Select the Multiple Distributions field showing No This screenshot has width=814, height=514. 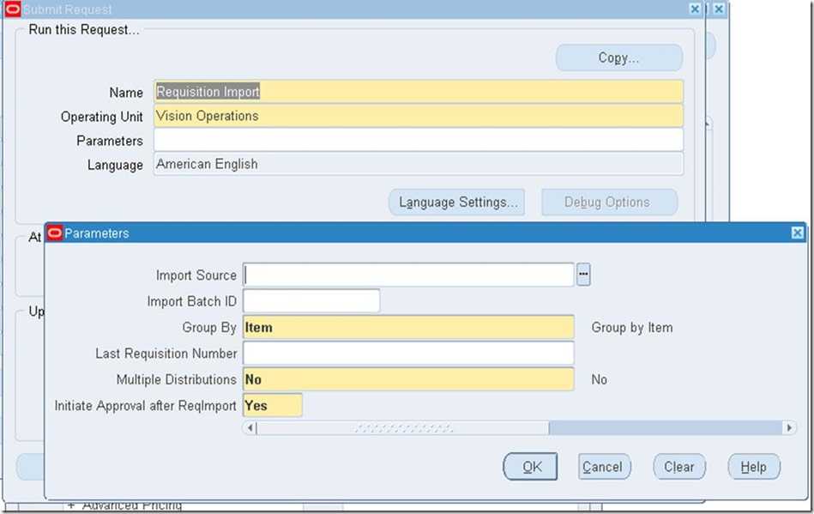coord(408,379)
